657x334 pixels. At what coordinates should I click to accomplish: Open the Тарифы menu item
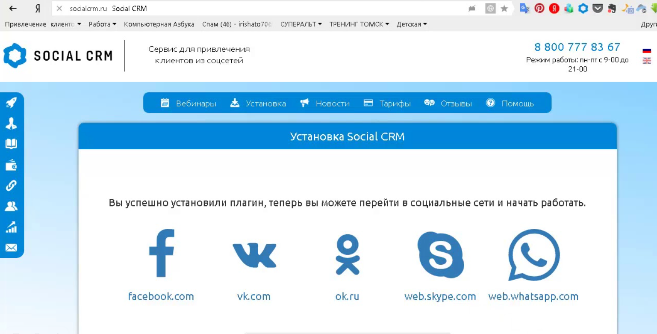coord(395,103)
